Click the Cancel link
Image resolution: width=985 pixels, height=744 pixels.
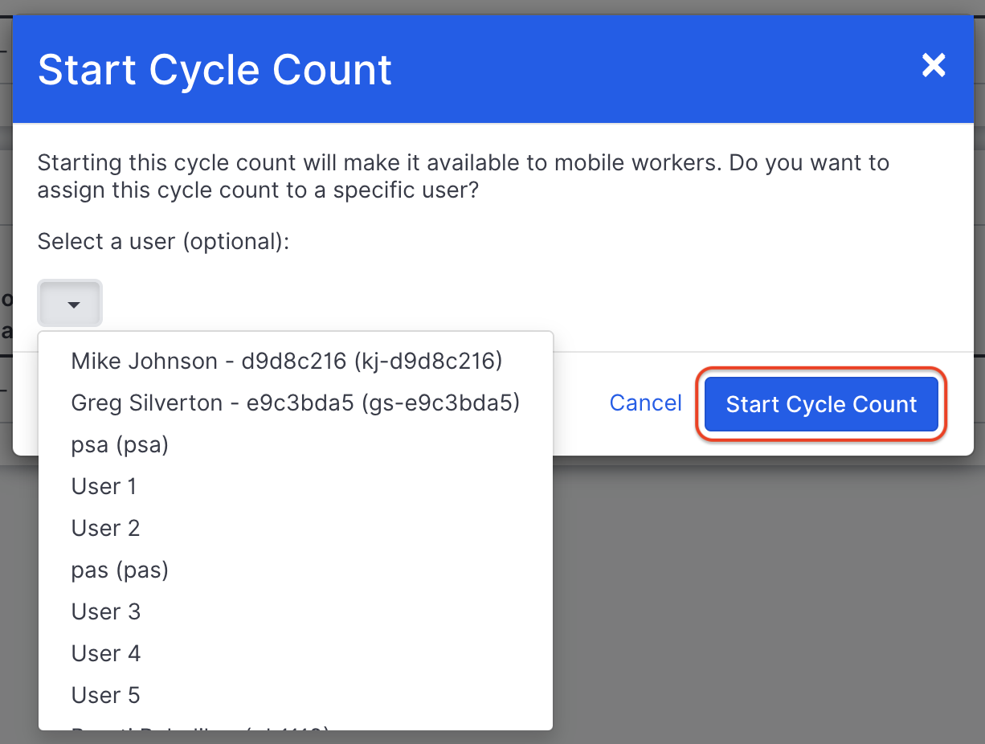645,403
